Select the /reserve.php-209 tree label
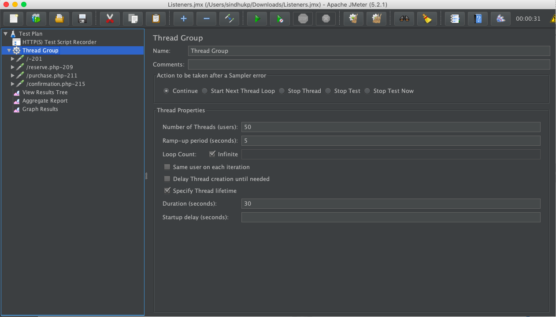556x317 pixels. point(50,67)
